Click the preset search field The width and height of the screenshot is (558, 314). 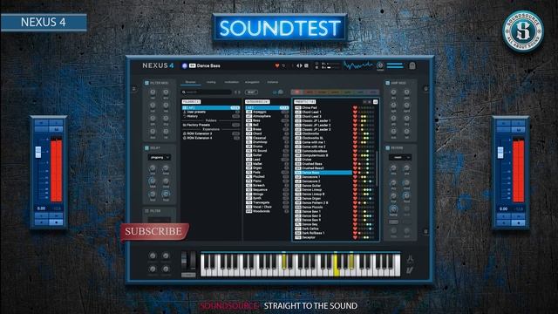point(207,92)
